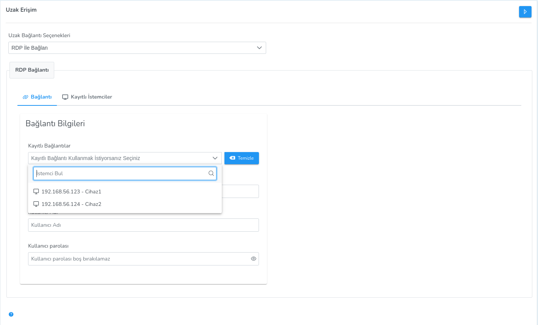Click the link icon on Bağlantı tab
The width and height of the screenshot is (538, 325).
tap(25, 97)
